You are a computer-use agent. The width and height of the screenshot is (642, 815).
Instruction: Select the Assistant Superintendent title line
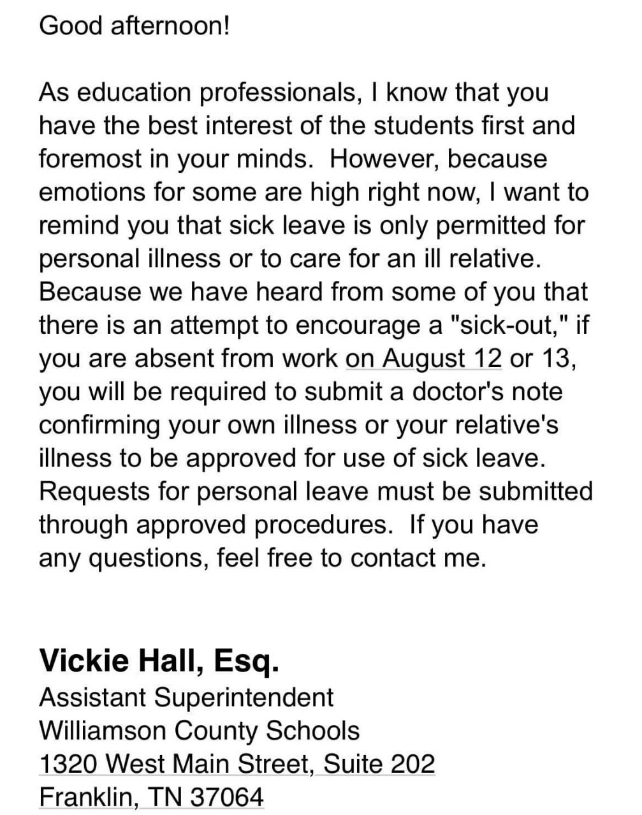tap(186, 697)
